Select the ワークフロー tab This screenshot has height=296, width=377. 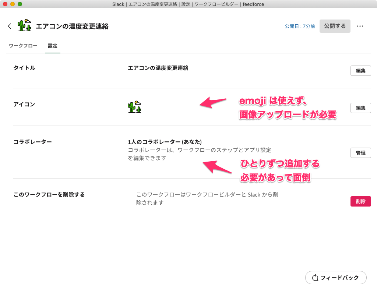point(23,46)
